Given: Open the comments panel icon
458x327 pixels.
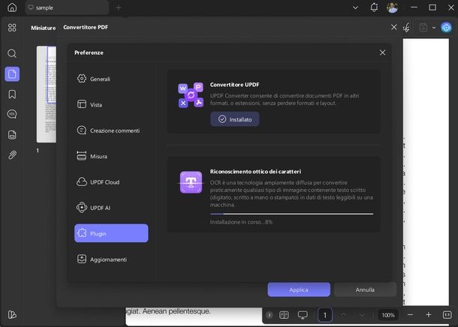Looking at the screenshot, I should [12, 114].
